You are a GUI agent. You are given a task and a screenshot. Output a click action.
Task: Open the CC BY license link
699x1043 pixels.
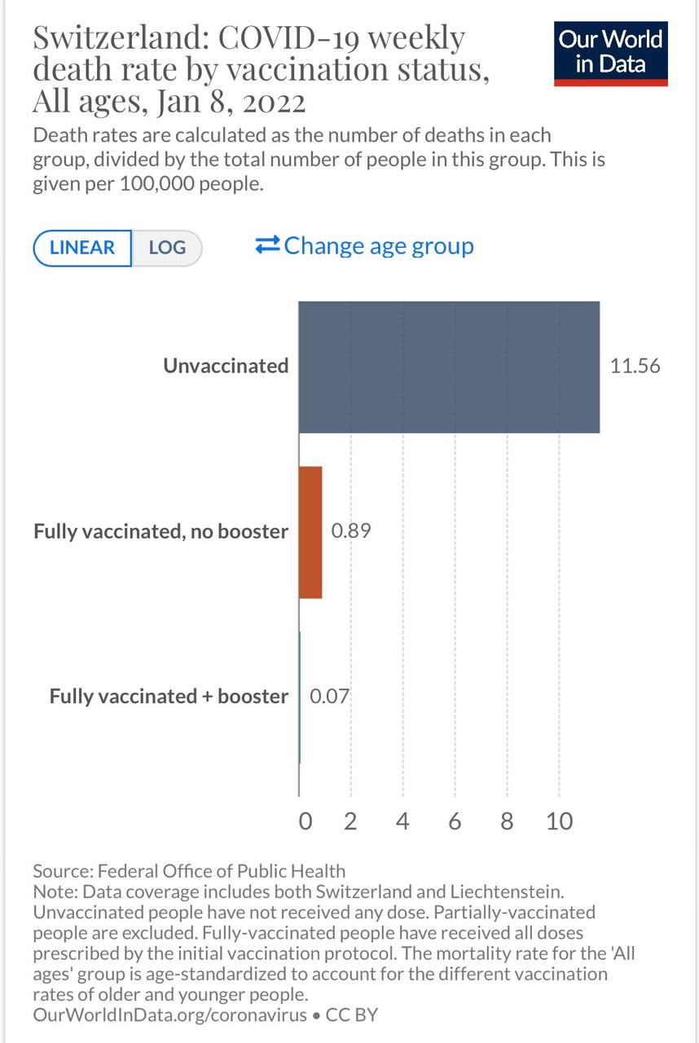click(352, 1015)
